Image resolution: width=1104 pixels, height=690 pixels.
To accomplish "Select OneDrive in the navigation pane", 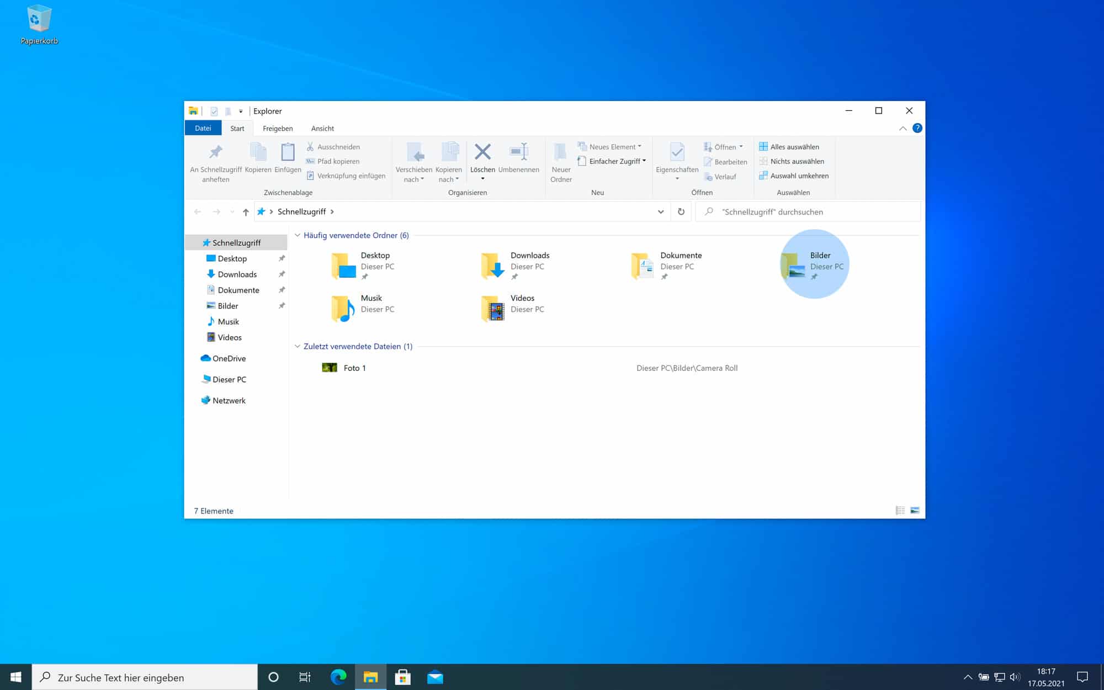I will (x=224, y=358).
